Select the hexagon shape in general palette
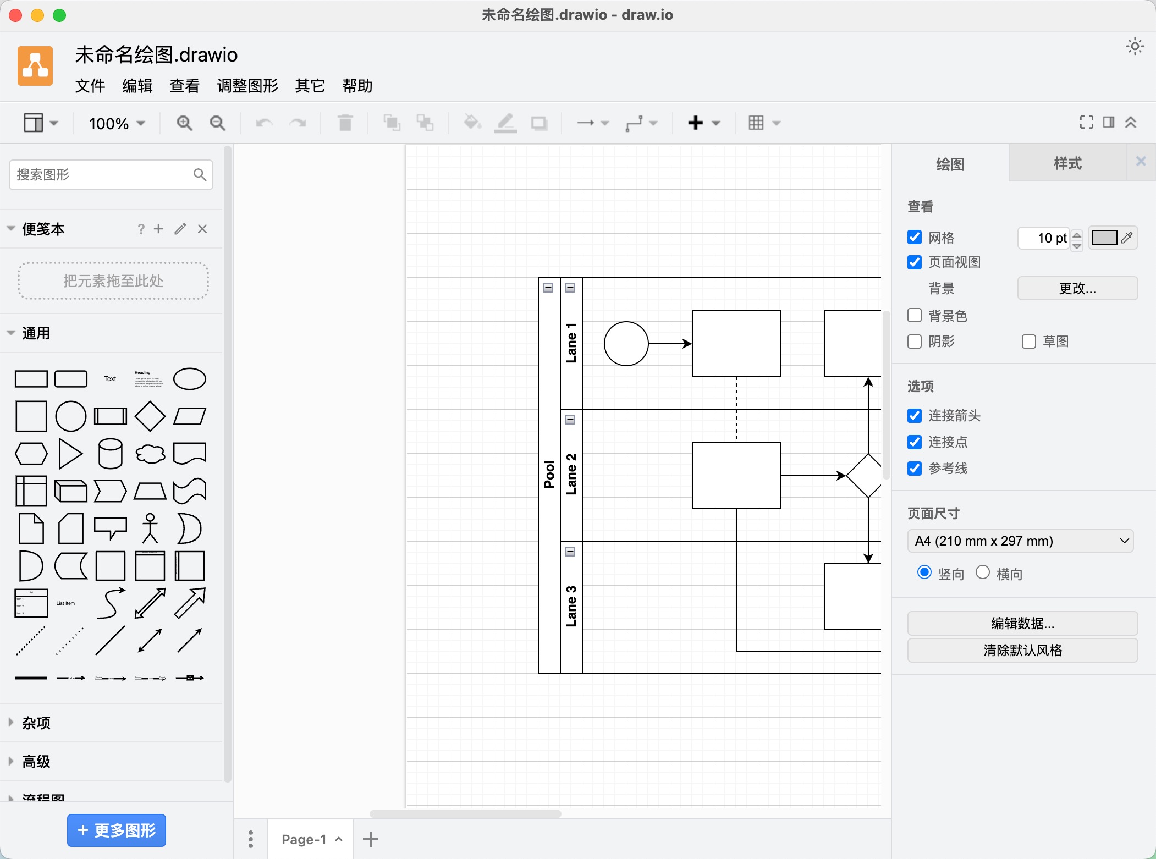Screen dimensions: 1156x859 coord(31,454)
